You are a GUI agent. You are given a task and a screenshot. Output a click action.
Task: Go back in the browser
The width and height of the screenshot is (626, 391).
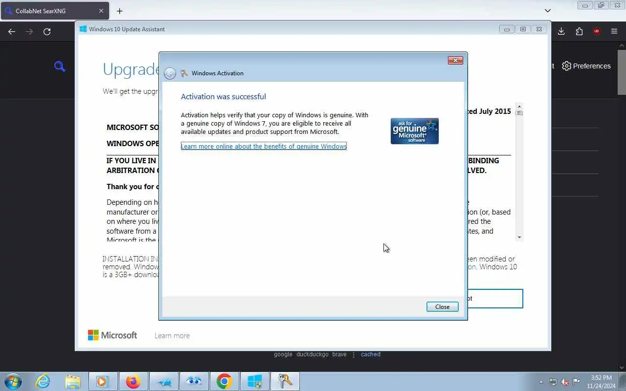pos(12,31)
